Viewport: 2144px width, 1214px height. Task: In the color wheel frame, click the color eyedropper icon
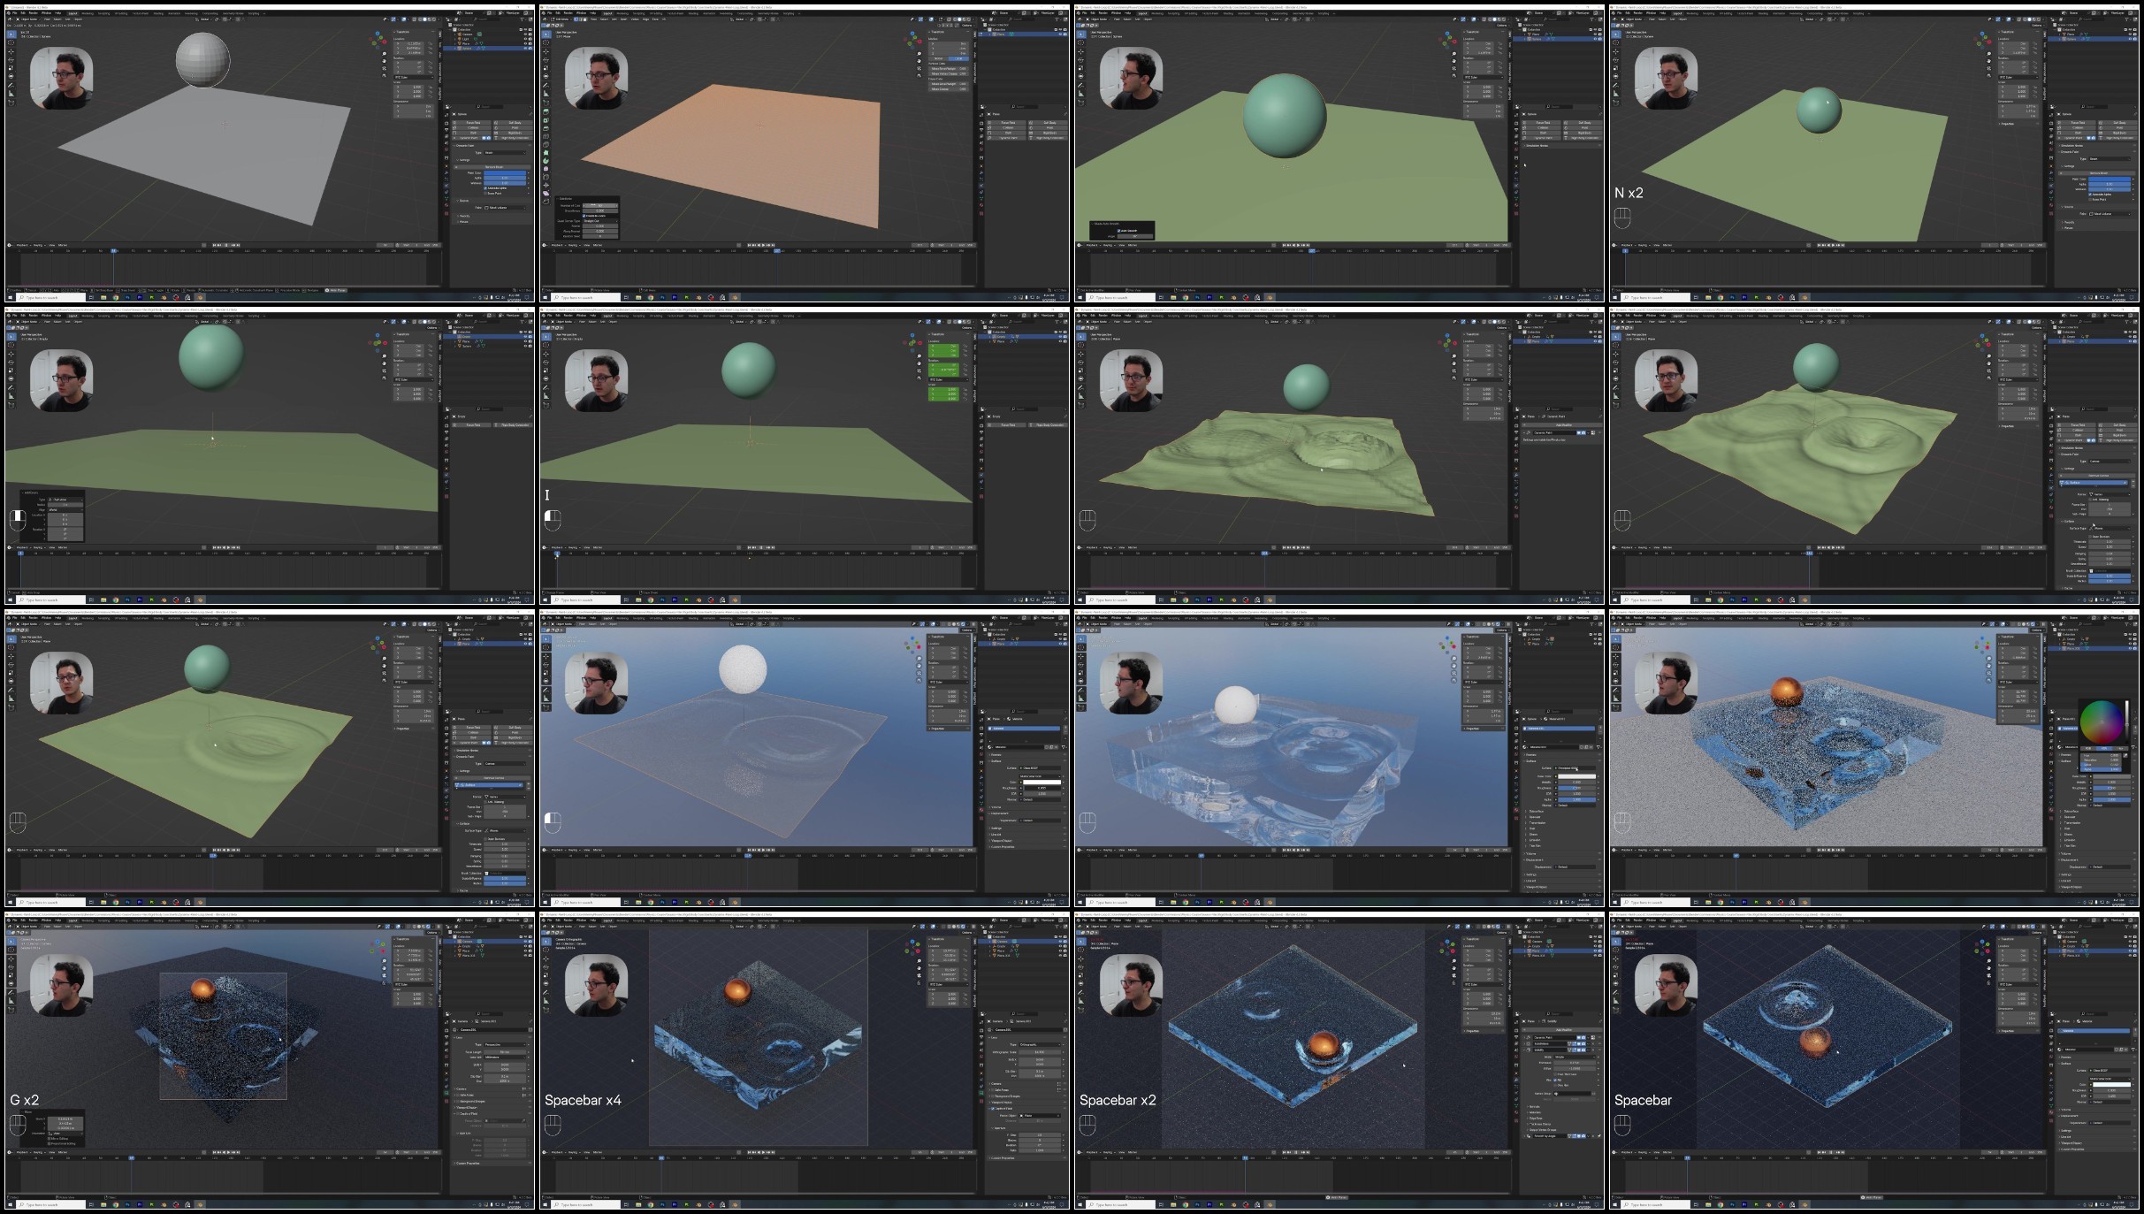[x=2125, y=755]
